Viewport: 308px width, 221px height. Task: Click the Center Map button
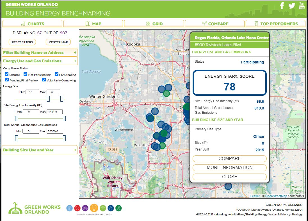[x=58, y=42]
